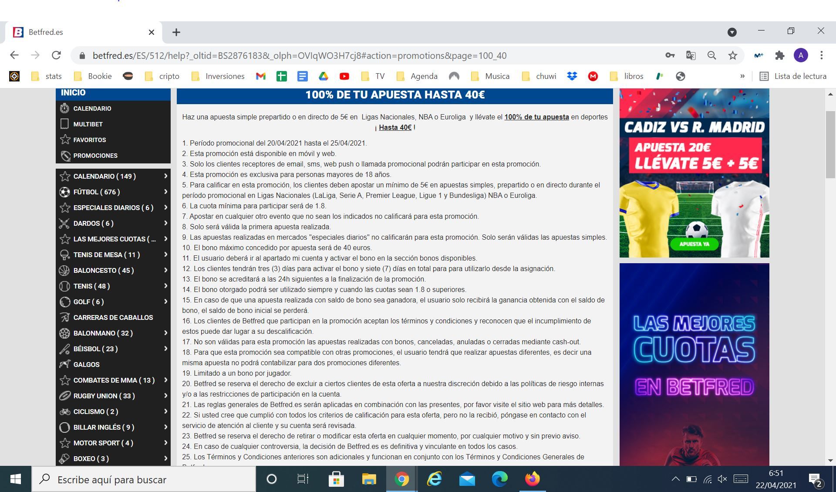
Task: Open File Explorer from the taskbar
Action: pyautogui.click(x=369, y=479)
